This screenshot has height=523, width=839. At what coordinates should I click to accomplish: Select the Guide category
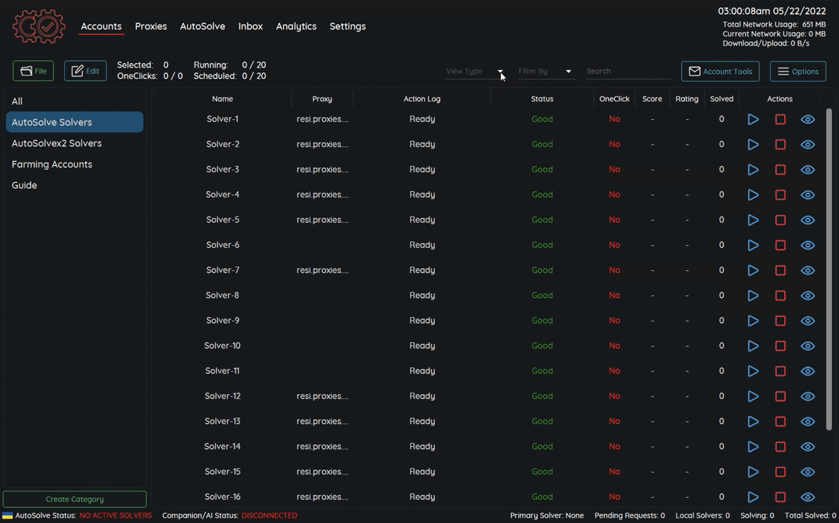(74, 185)
